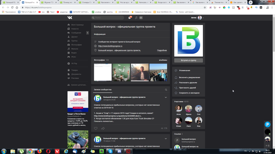Click the browser reload button

click(12, 7)
